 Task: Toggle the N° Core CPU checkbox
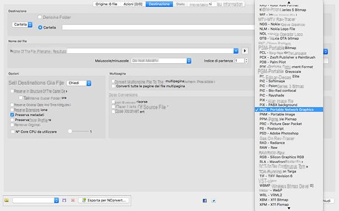(13, 131)
